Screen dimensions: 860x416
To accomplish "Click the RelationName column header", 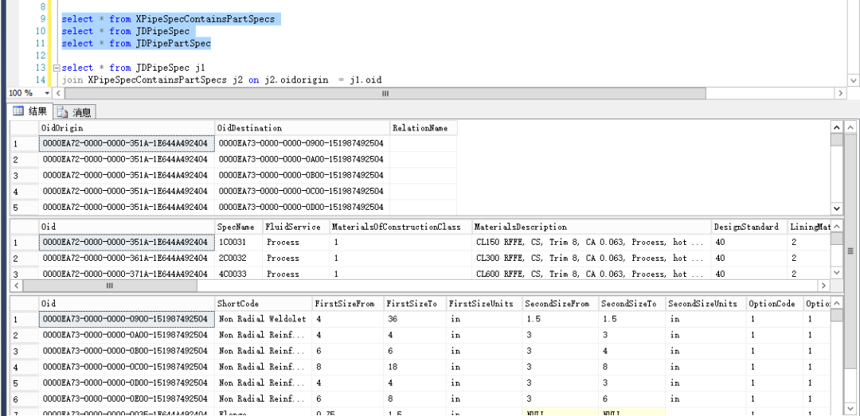I will click(424, 128).
